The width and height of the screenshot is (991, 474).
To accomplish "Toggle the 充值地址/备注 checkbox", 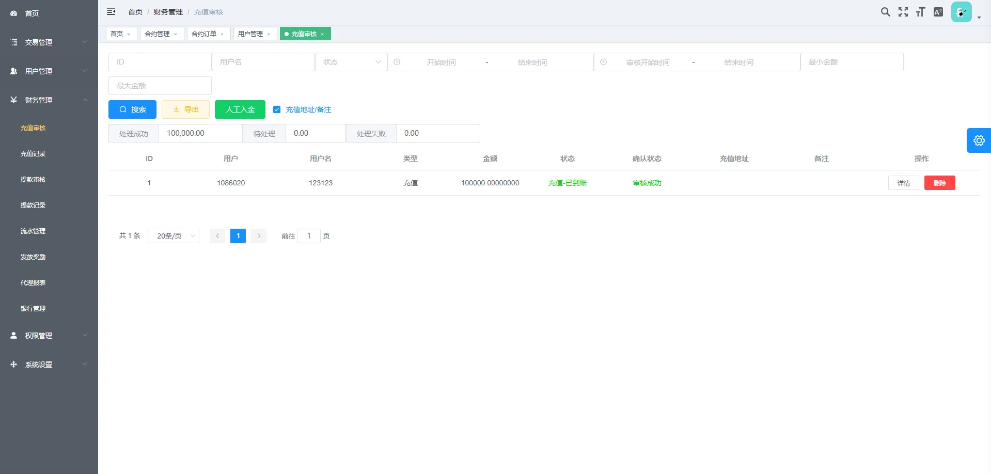I will [277, 109].
